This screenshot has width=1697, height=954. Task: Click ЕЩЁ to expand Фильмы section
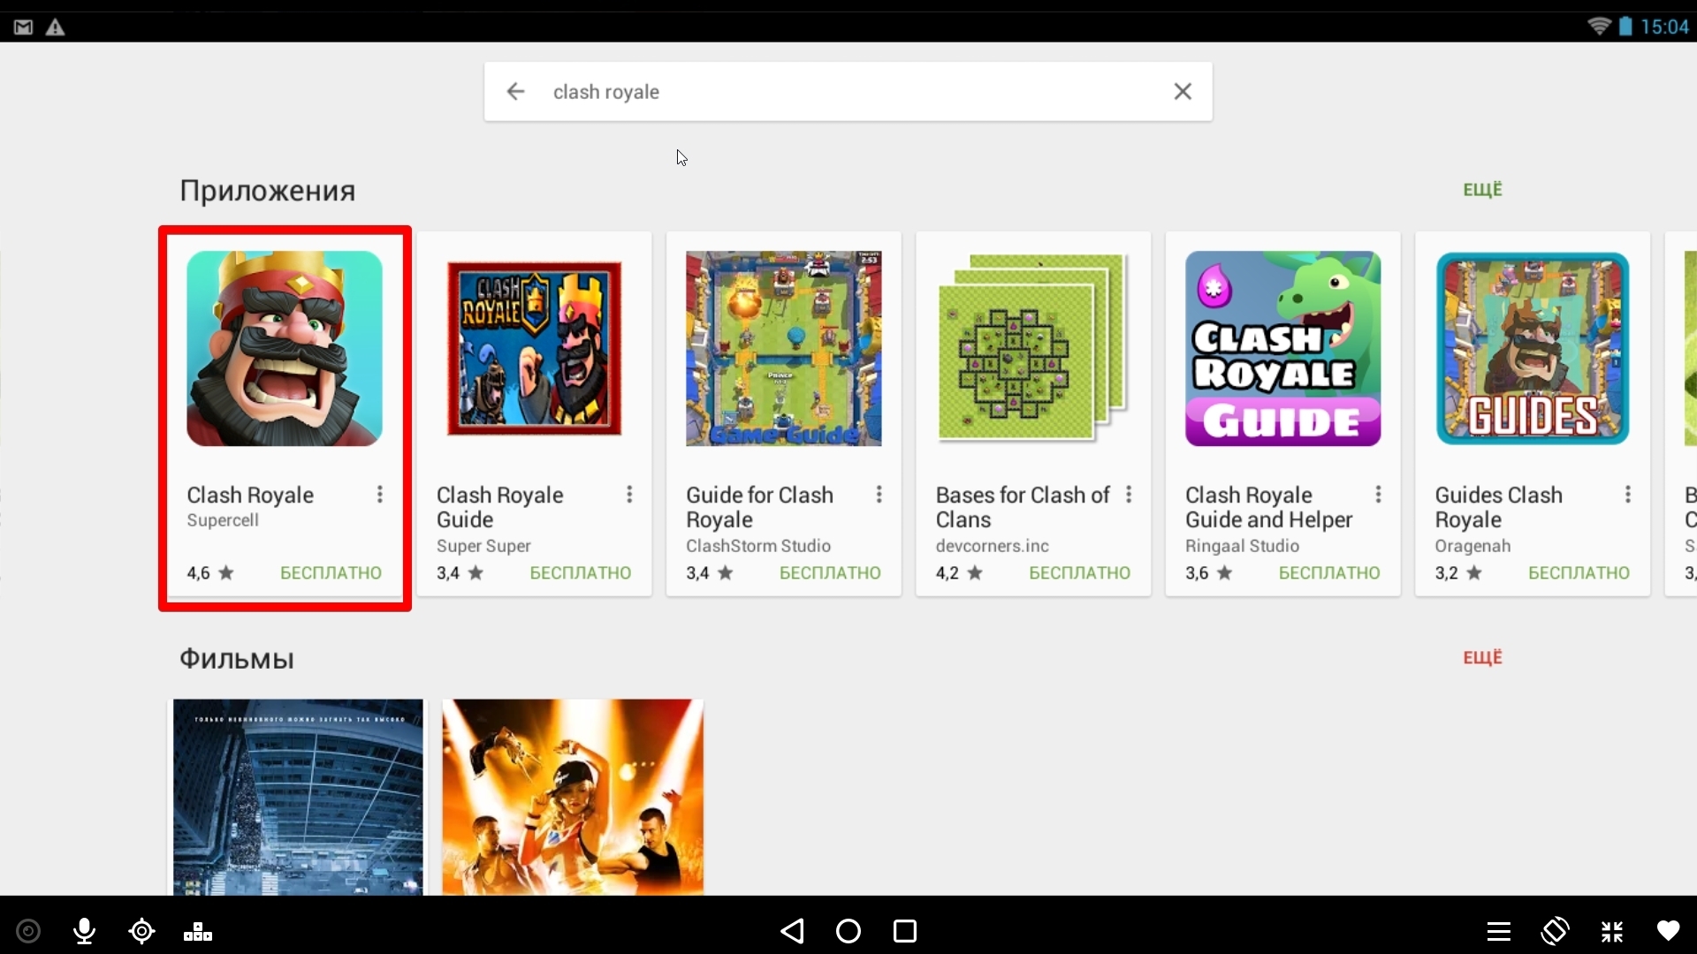(x=1482, y=658)
